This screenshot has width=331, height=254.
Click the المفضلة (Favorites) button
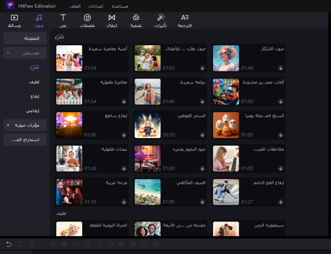pyautogui.click(x=24, y=39)
